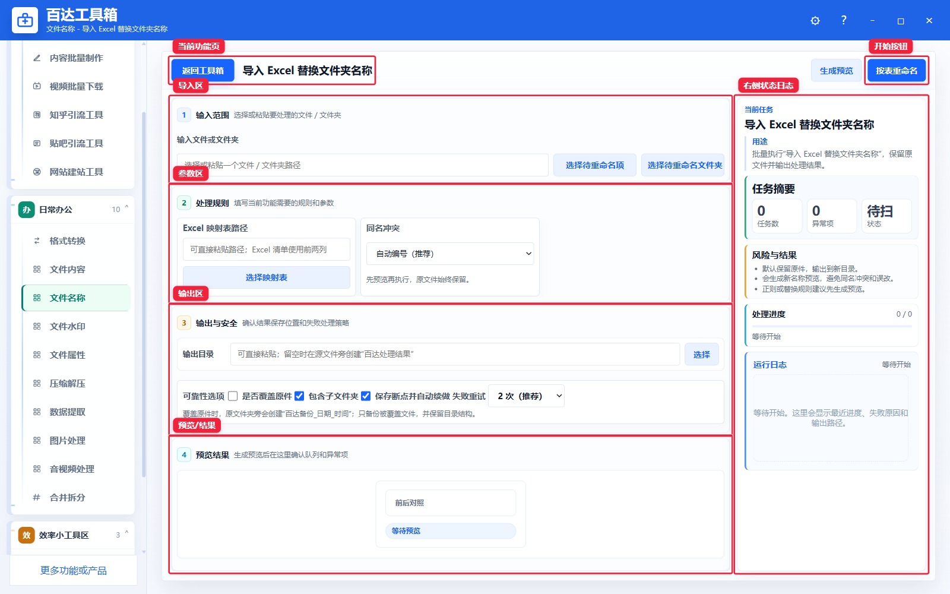Uncheck 保存断点并自动续做 checkbox

[366, 396]
